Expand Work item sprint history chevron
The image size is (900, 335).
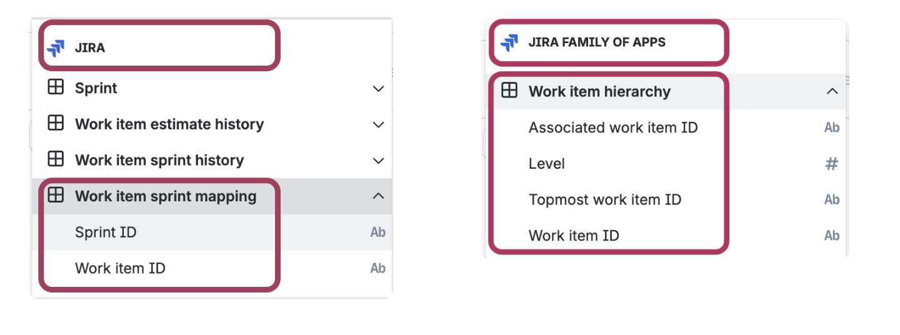[x=378, y=161]
